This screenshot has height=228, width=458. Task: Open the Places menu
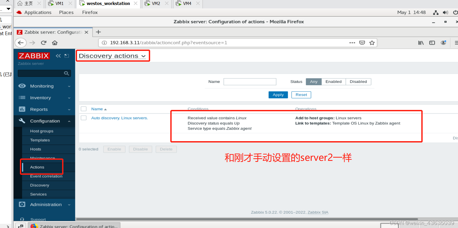(x=66, y=12)
